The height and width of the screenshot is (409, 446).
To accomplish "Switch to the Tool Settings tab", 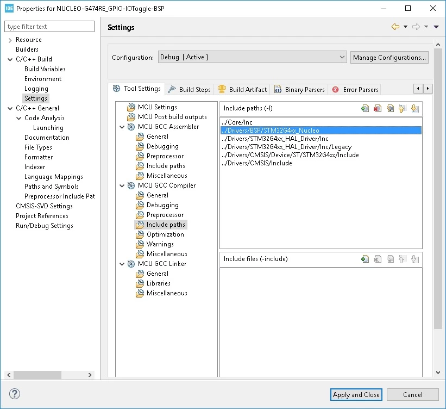I will pyautogui.click(x=136, y=89).
